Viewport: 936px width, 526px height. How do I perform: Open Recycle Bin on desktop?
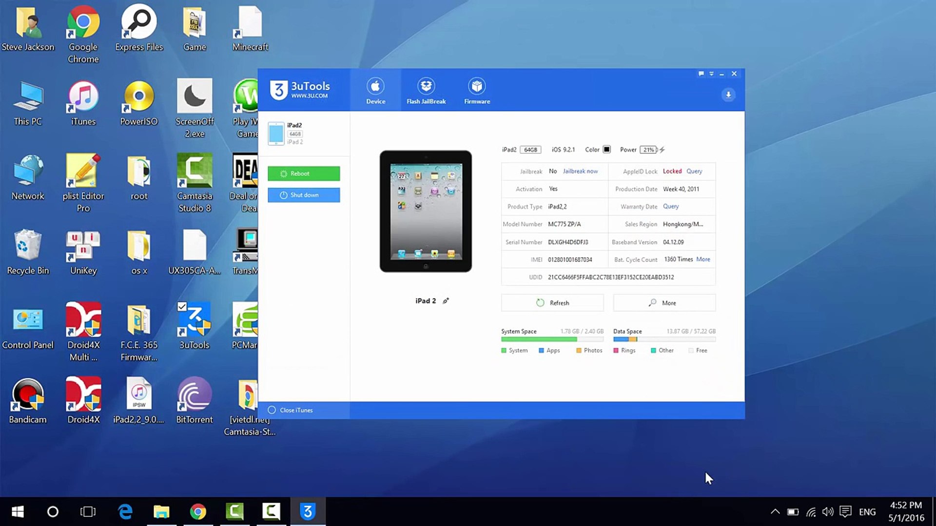point(28,252)
